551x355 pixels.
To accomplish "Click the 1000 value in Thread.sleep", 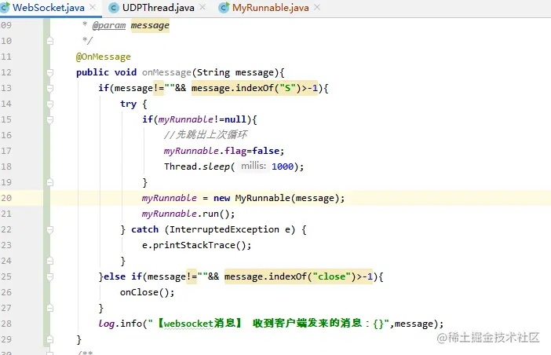I will 283,167.
